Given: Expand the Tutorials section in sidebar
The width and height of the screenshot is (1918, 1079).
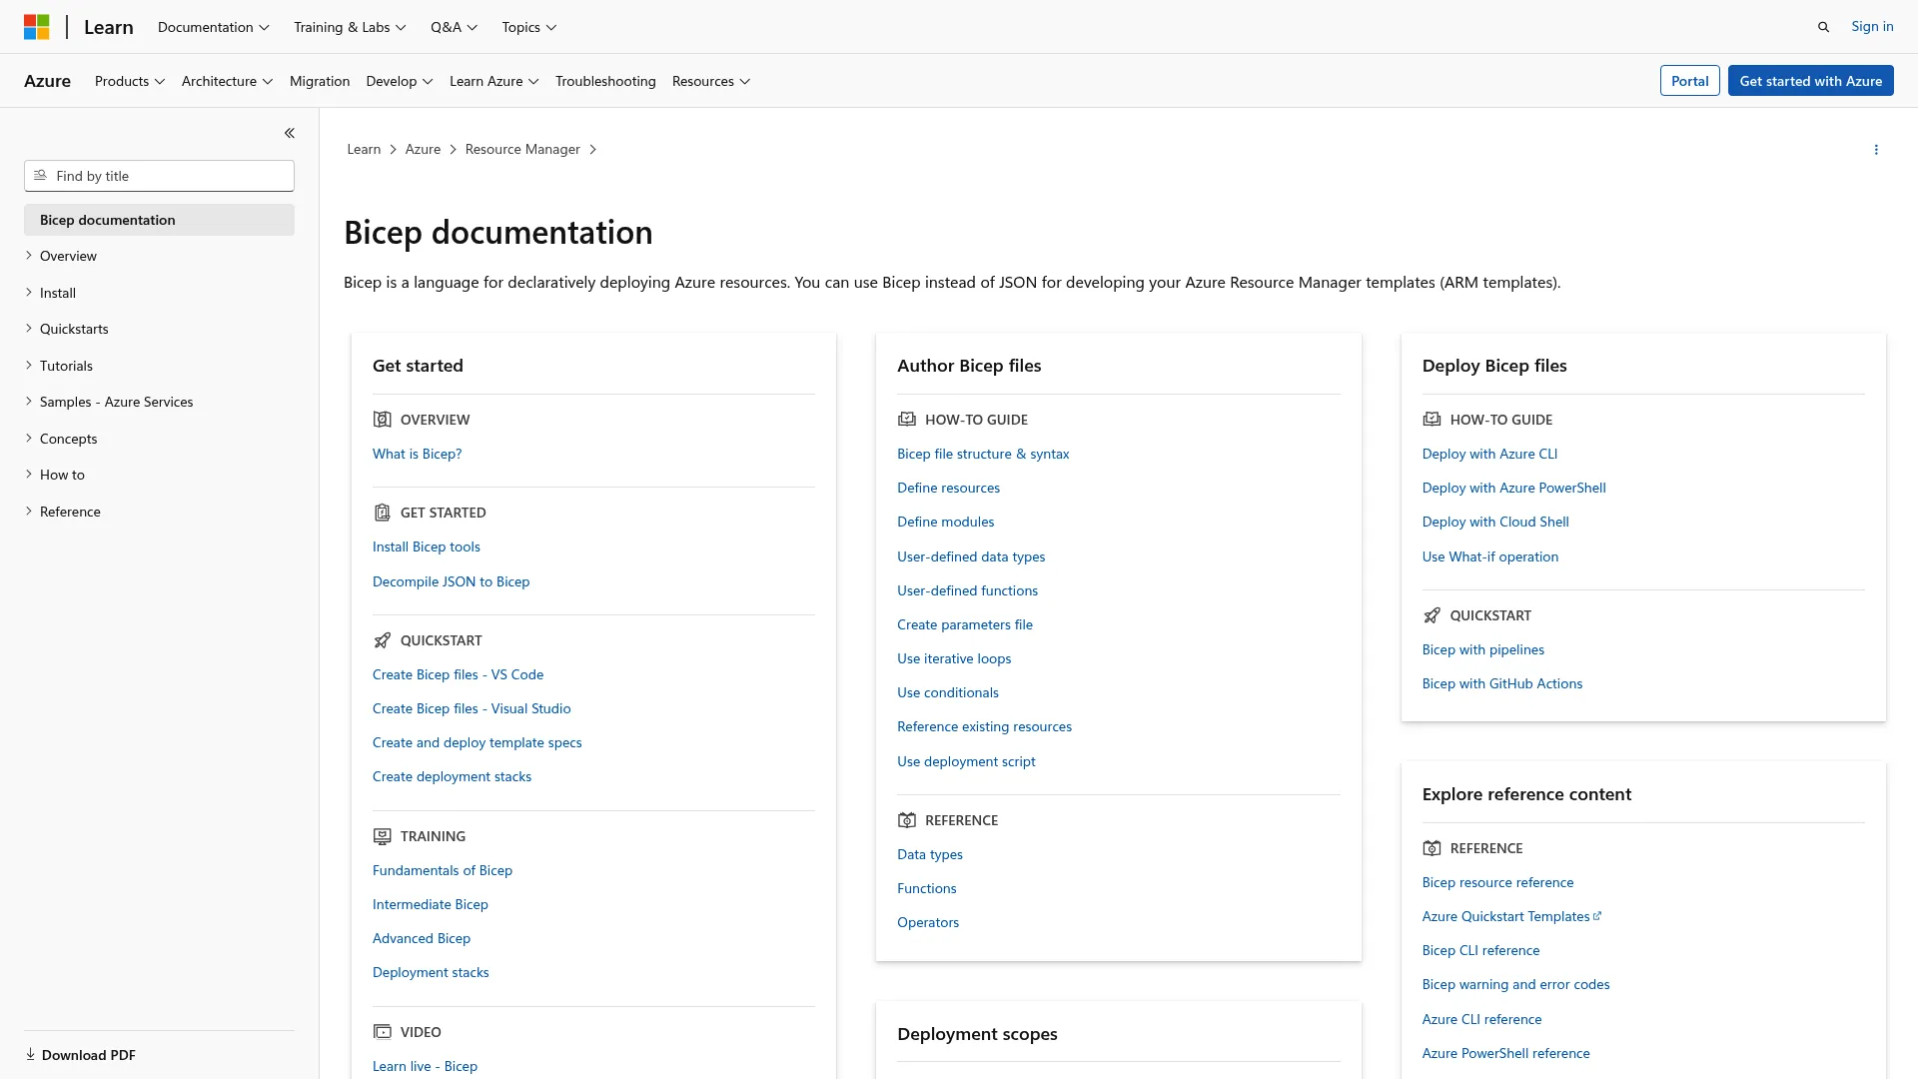Looking at the screenshot, I should (x=29, y=366).
